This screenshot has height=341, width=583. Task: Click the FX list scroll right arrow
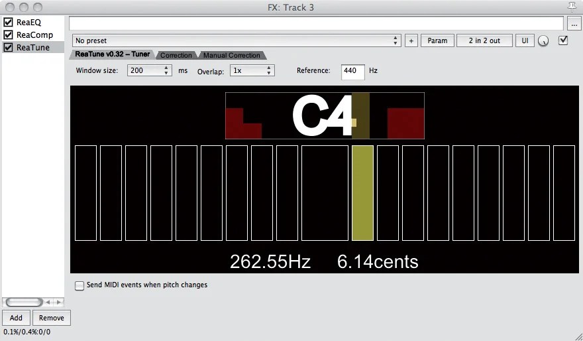[x=59, y=302]
